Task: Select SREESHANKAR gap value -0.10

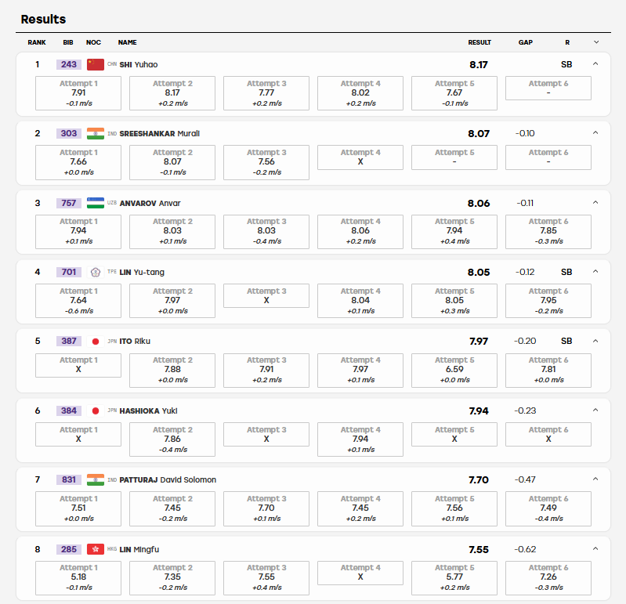Action: coord(525,133)
